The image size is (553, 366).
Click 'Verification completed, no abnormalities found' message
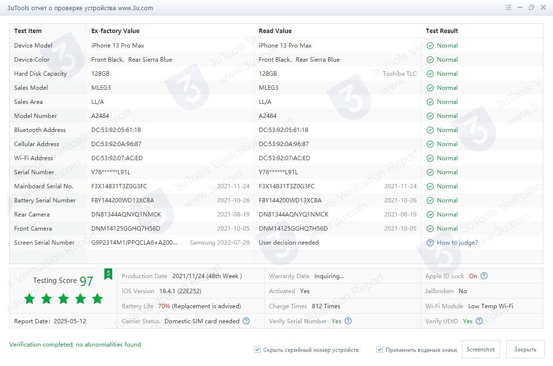(75, 345)
